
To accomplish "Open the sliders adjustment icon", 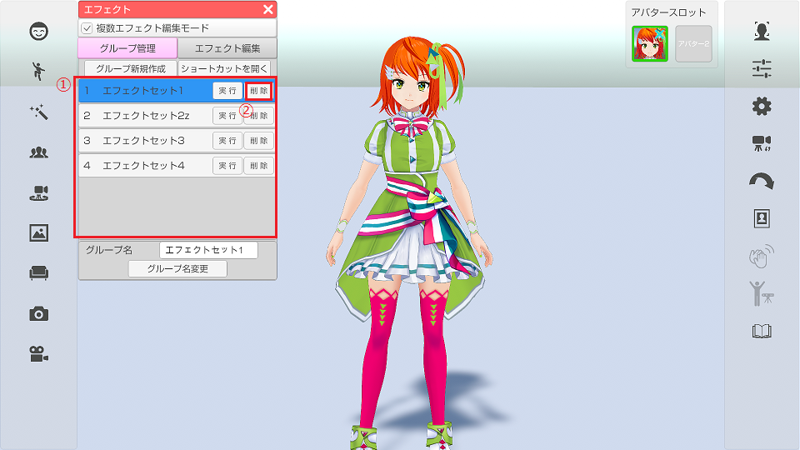I will [x=762, y=69].
